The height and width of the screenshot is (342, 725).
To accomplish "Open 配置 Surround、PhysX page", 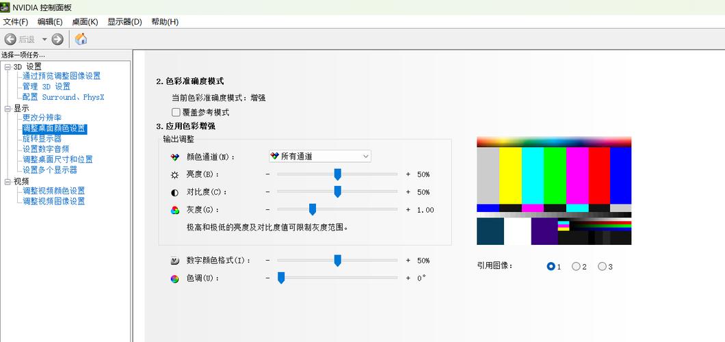I will (64, 97).
